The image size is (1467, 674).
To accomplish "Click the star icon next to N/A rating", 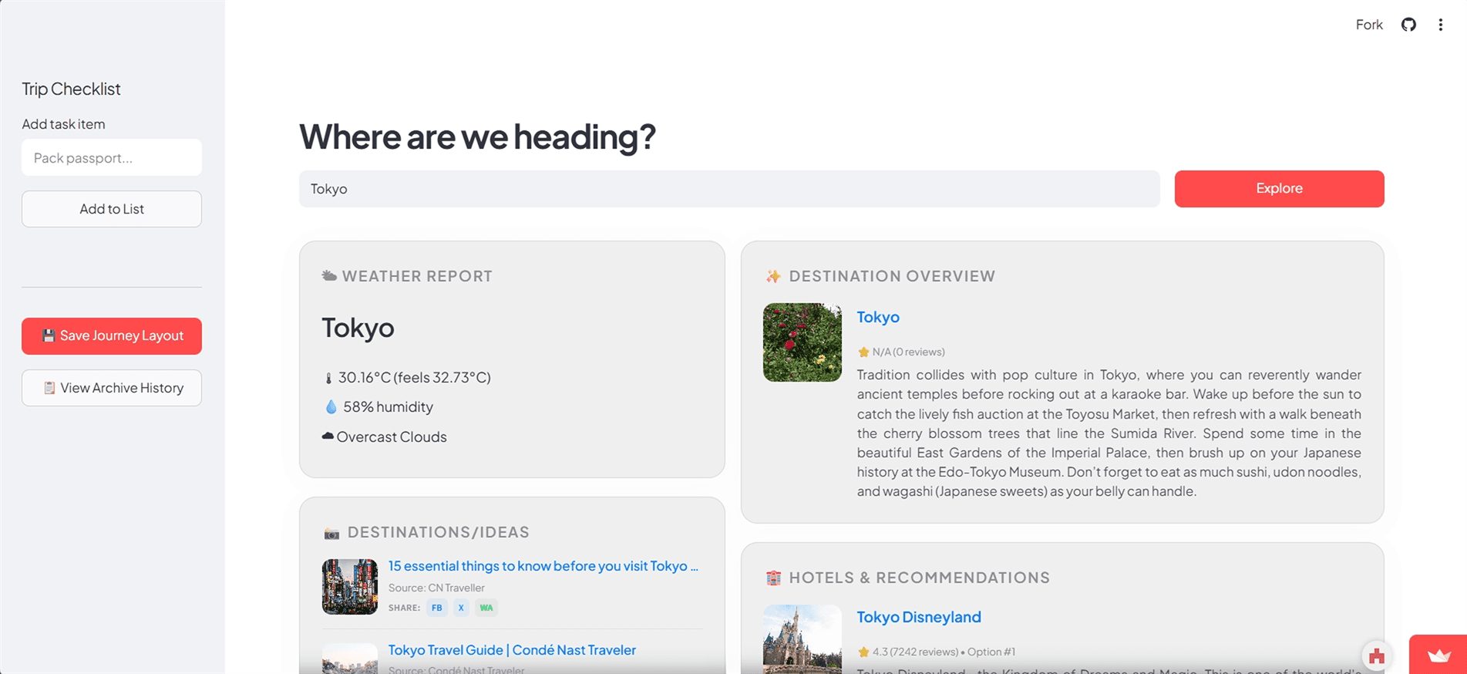I will point(863,352).
